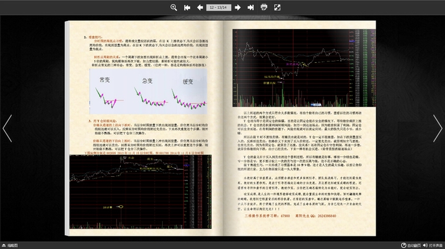Flip forward using large right chevron

pyautogui.click(x=437, y=128)
